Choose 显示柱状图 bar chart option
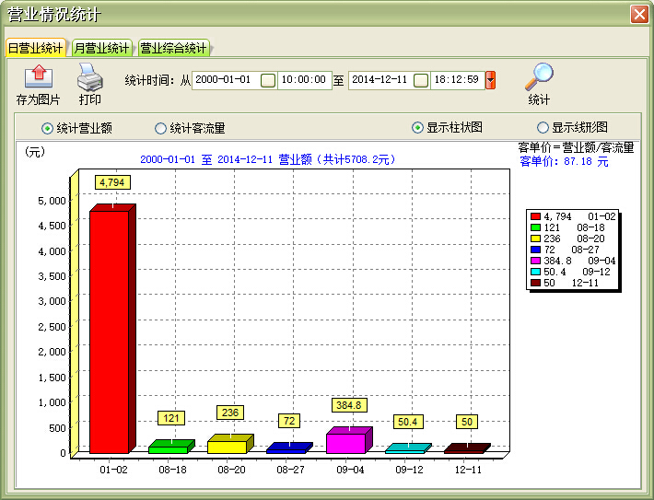 click(417, 127)
